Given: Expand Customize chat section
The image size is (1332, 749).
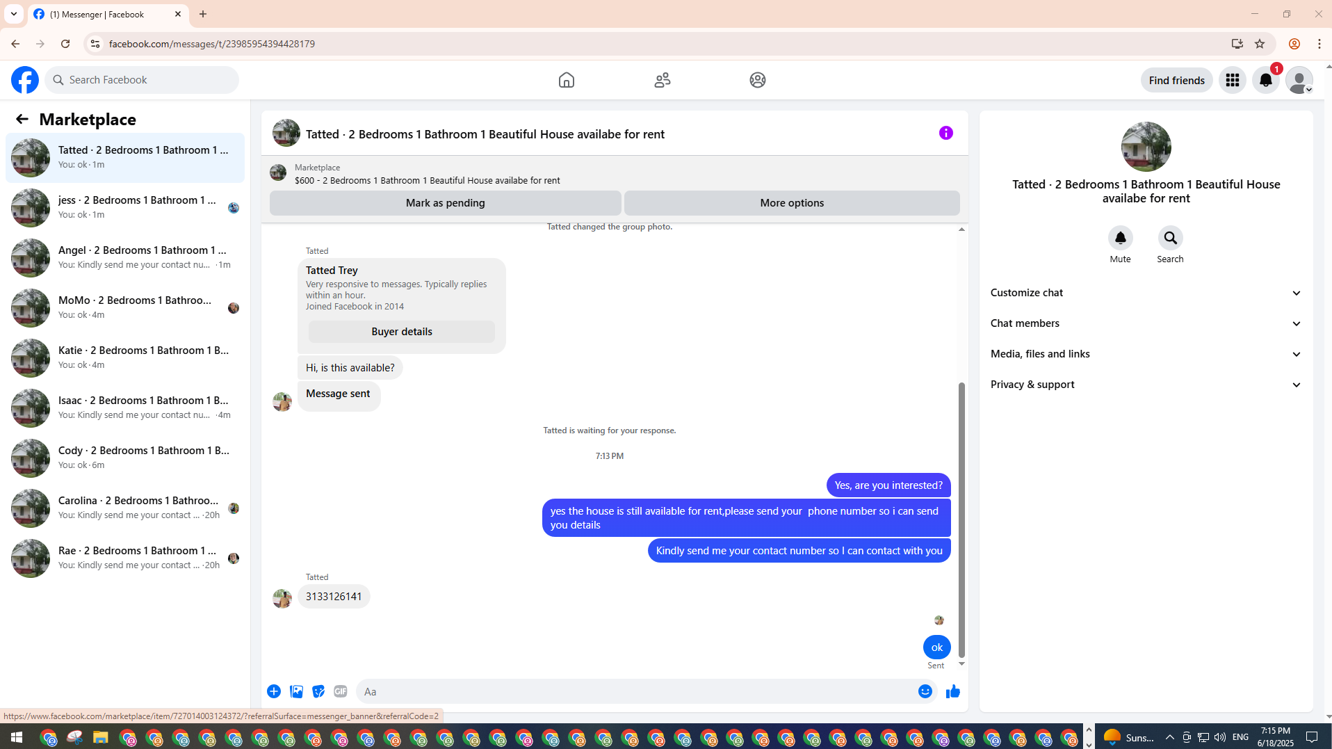Looking at the screenshot, I should click(1146, 293).
